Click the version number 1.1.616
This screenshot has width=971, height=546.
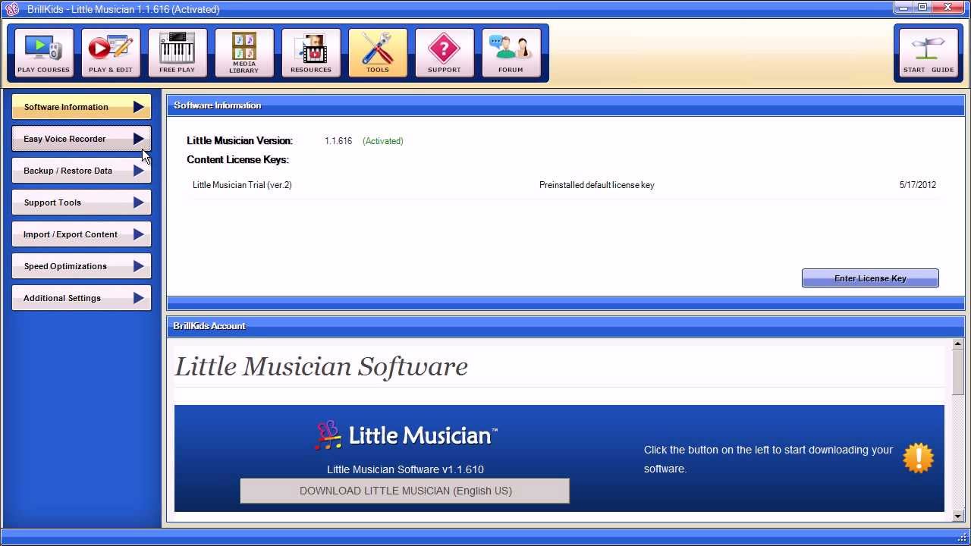pos(338,141)
